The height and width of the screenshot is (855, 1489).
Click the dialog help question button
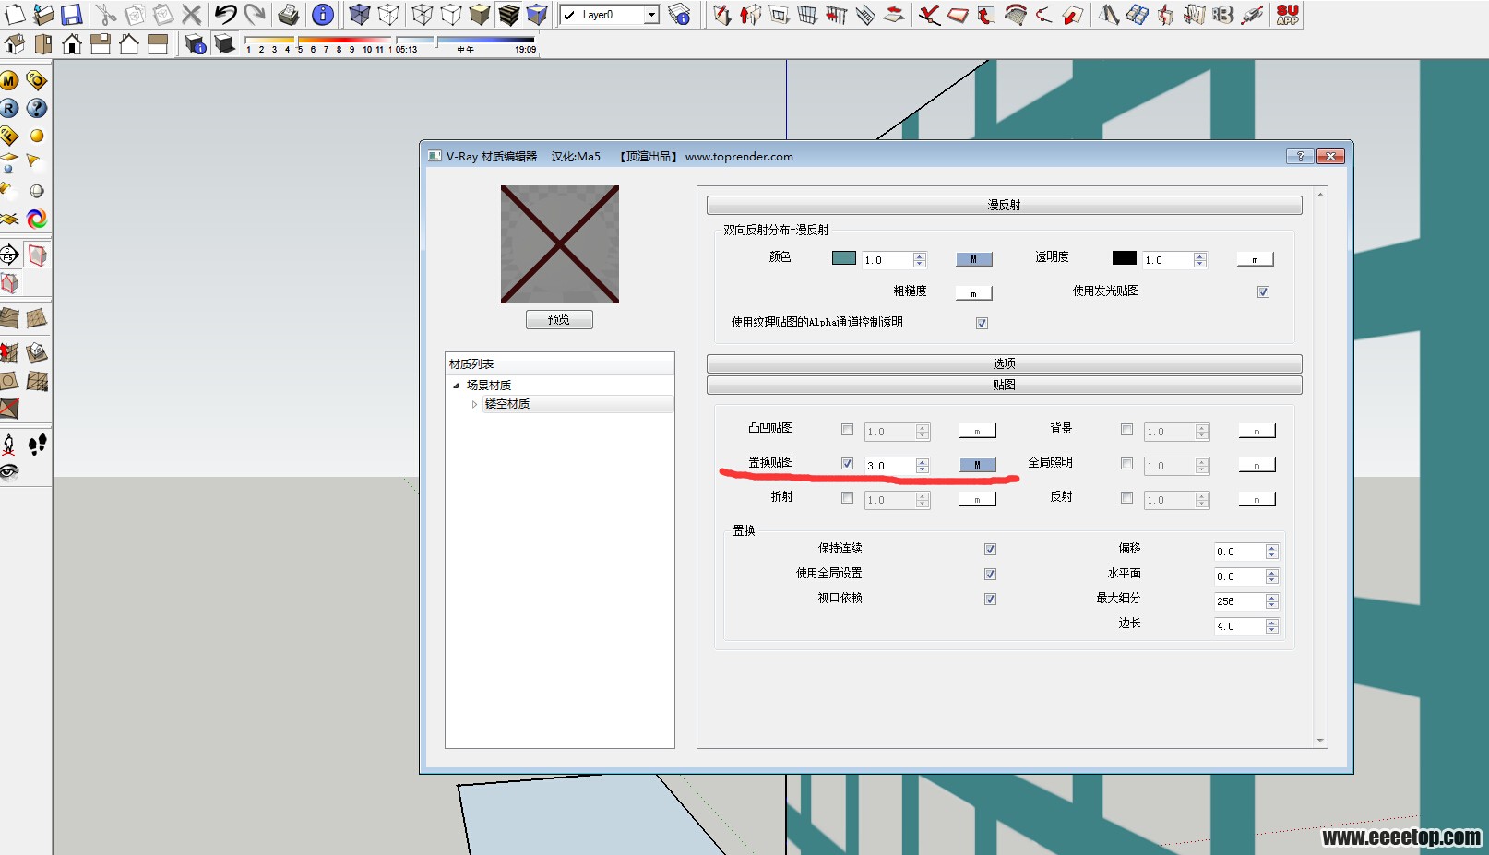(x=1300, y=156)
